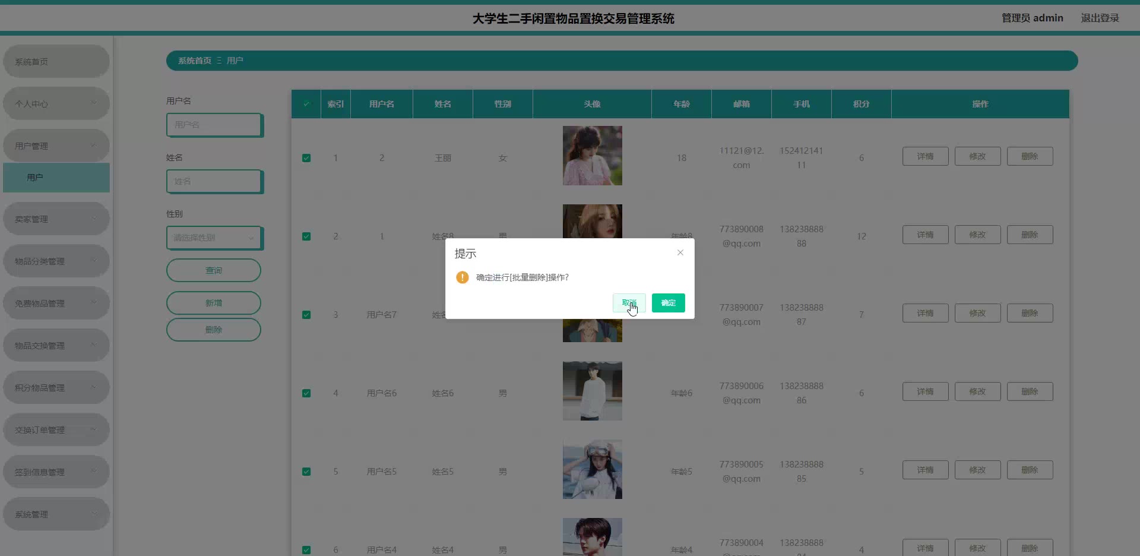Click 修改 for user 王丽
1140x556 pixels.
978,156
